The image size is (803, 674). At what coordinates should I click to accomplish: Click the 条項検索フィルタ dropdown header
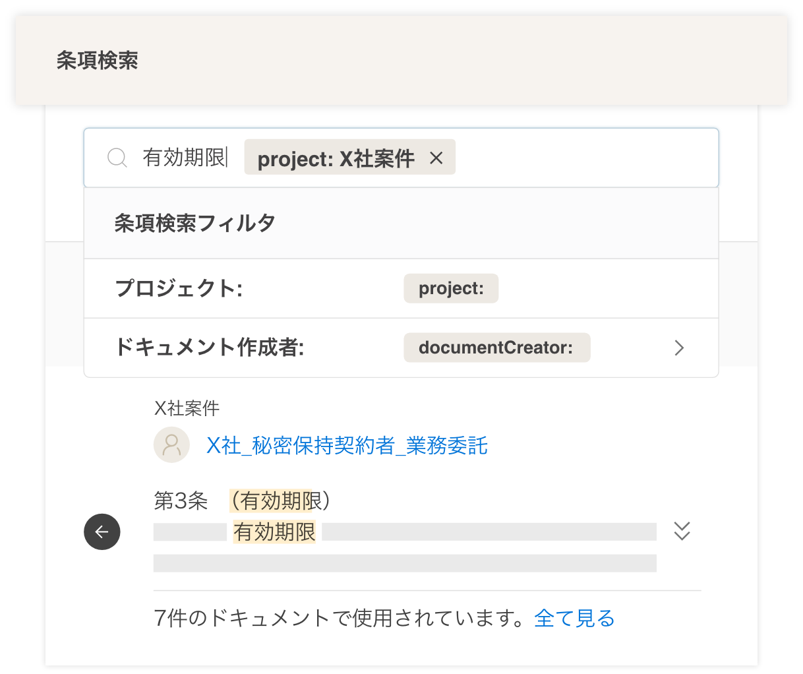(x=195, y=223)
